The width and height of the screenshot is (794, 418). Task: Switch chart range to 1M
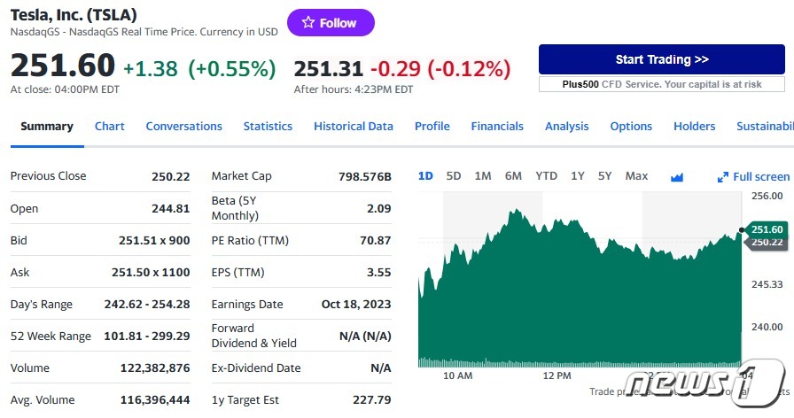coord(482,176)
